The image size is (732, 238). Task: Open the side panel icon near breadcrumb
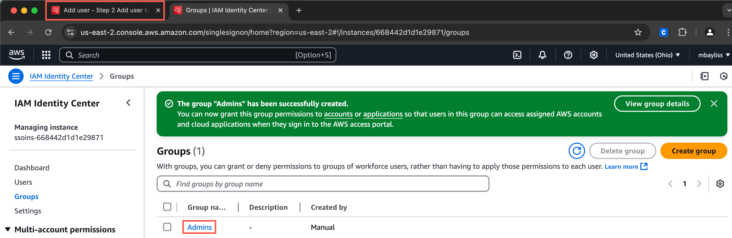click(x=704, y=76)
